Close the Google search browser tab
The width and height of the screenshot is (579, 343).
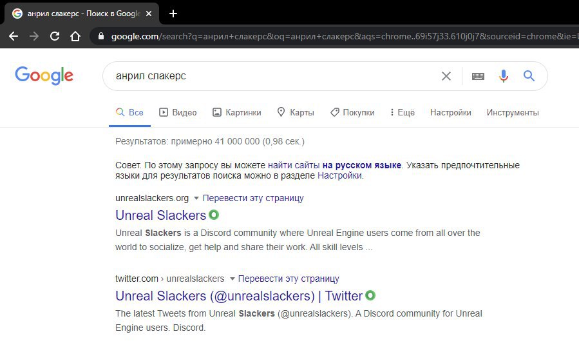click(x=149, y=14)
